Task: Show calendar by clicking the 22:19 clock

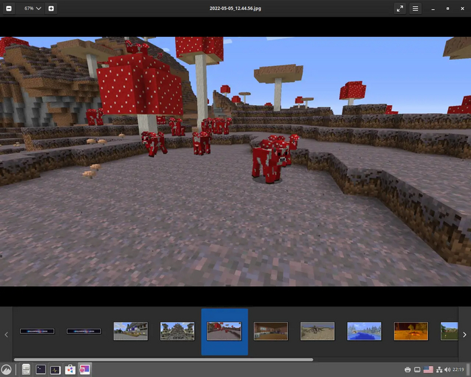Action: pos(458,370)
